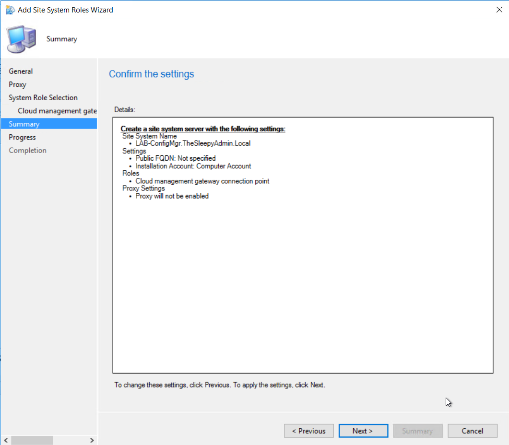Select the Cloud management gateway step
The image size is (509, 445).
click(57, 110)
